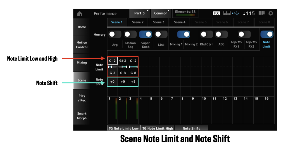Switch to Scene 7 tab
Viewport: 287px width, 148px height.
tap(243, 22)
